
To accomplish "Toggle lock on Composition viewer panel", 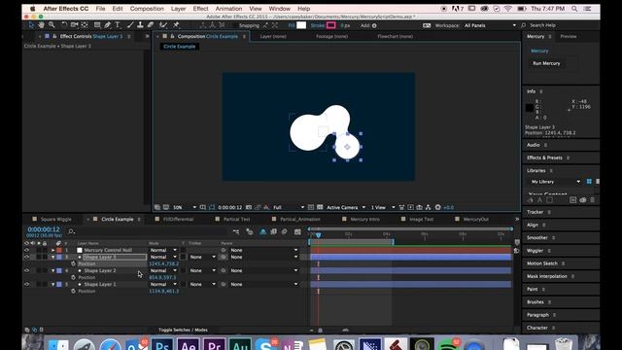I will click(172, 36).
